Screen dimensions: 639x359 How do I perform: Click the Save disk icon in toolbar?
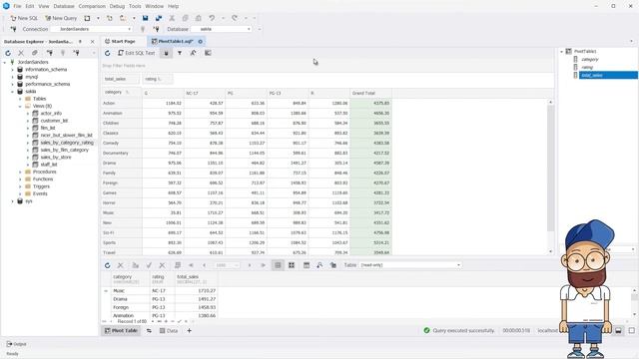tap(145, 18)
